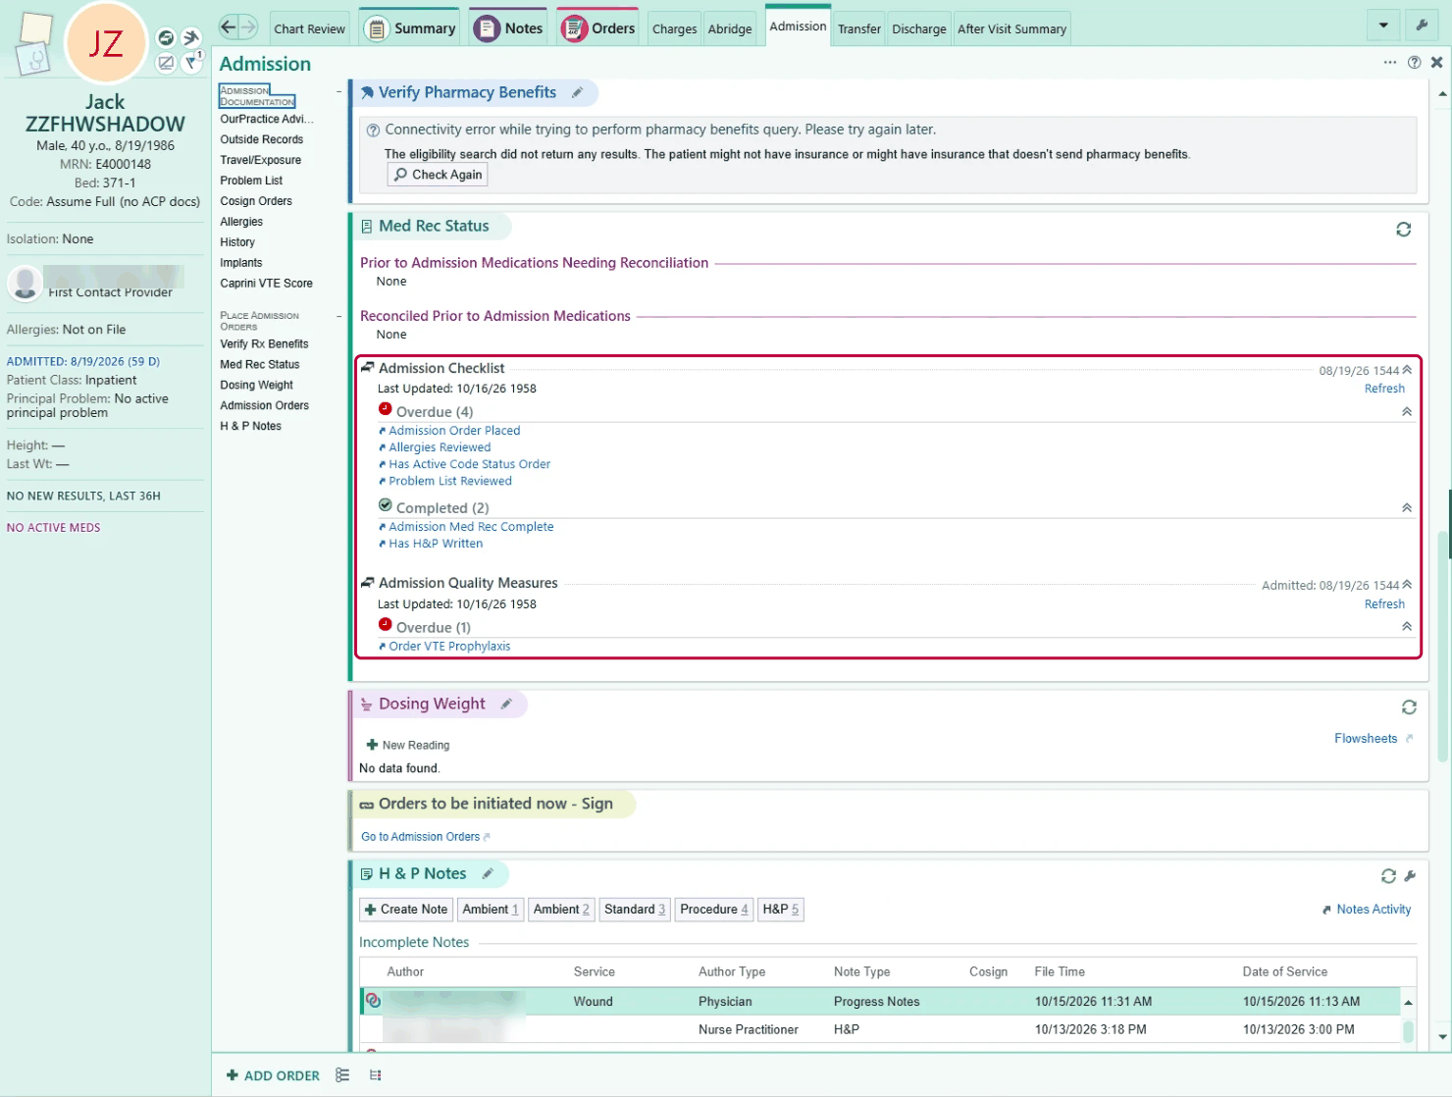Click the wrench icon in H & P Notes
Viewport: 1452px width, 1097px height.
coord(1410,875)
